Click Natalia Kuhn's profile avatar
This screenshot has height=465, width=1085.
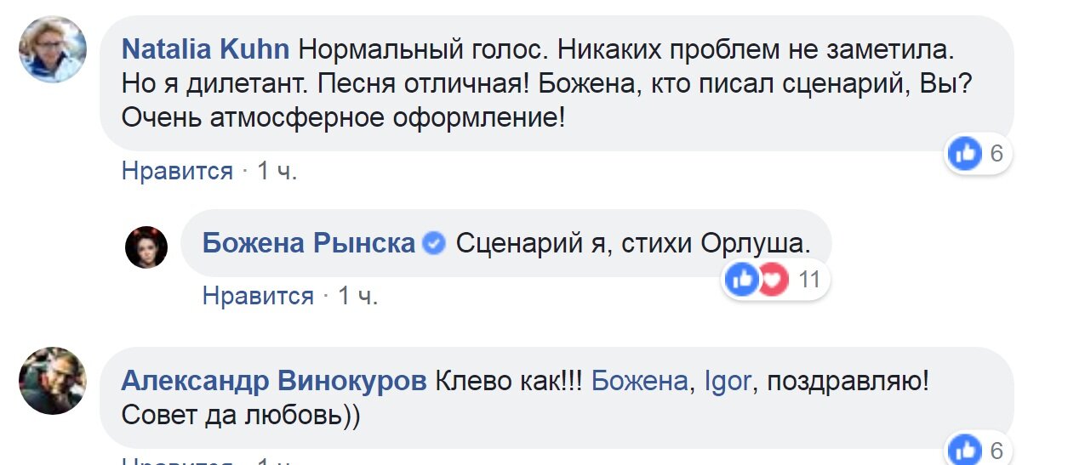click(53, 49)
